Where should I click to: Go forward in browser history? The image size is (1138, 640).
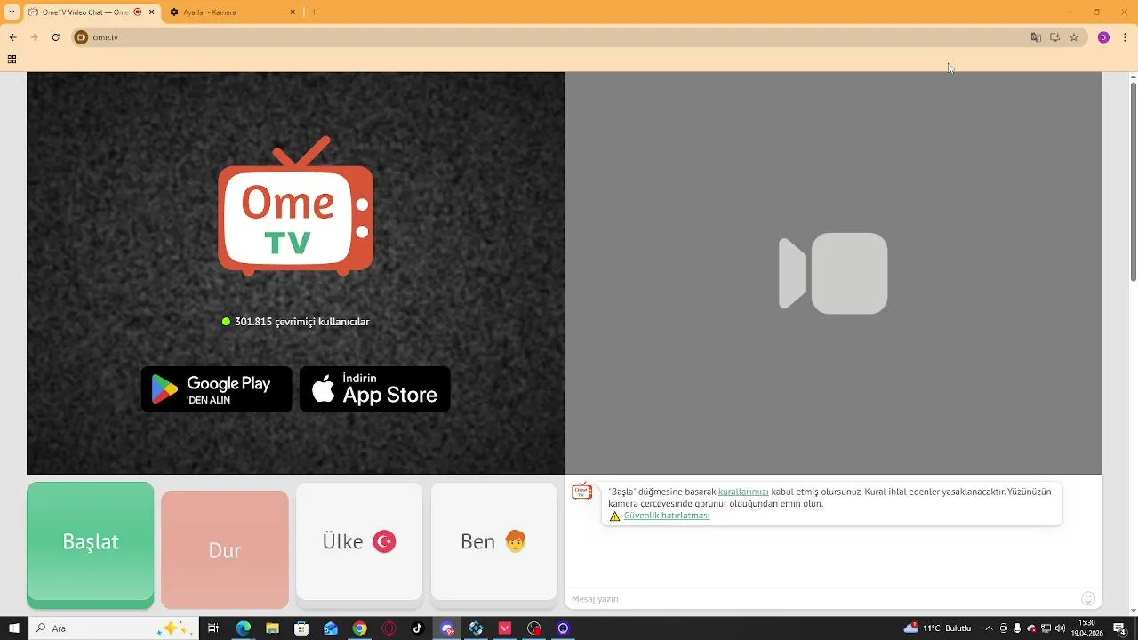[34, 37]
